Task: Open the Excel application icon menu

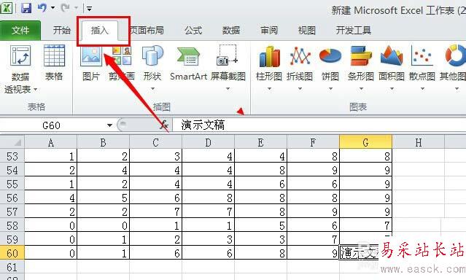Action: point(6,7)
